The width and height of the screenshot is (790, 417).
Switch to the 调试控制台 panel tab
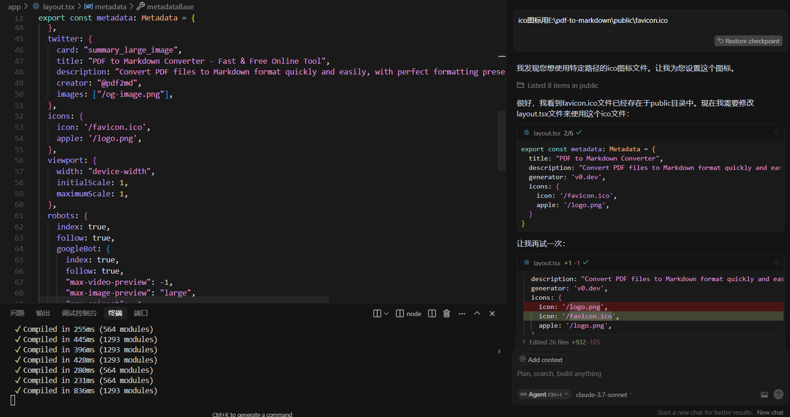[x=79, y=313]
